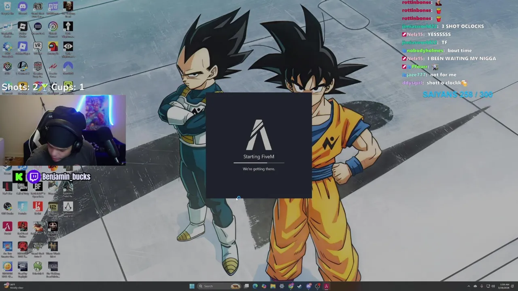The height and width of the screenshot is (291, 518).
Task: Open the Battlefield BF desktop shortcut
Action: click(x=38, y=189)
